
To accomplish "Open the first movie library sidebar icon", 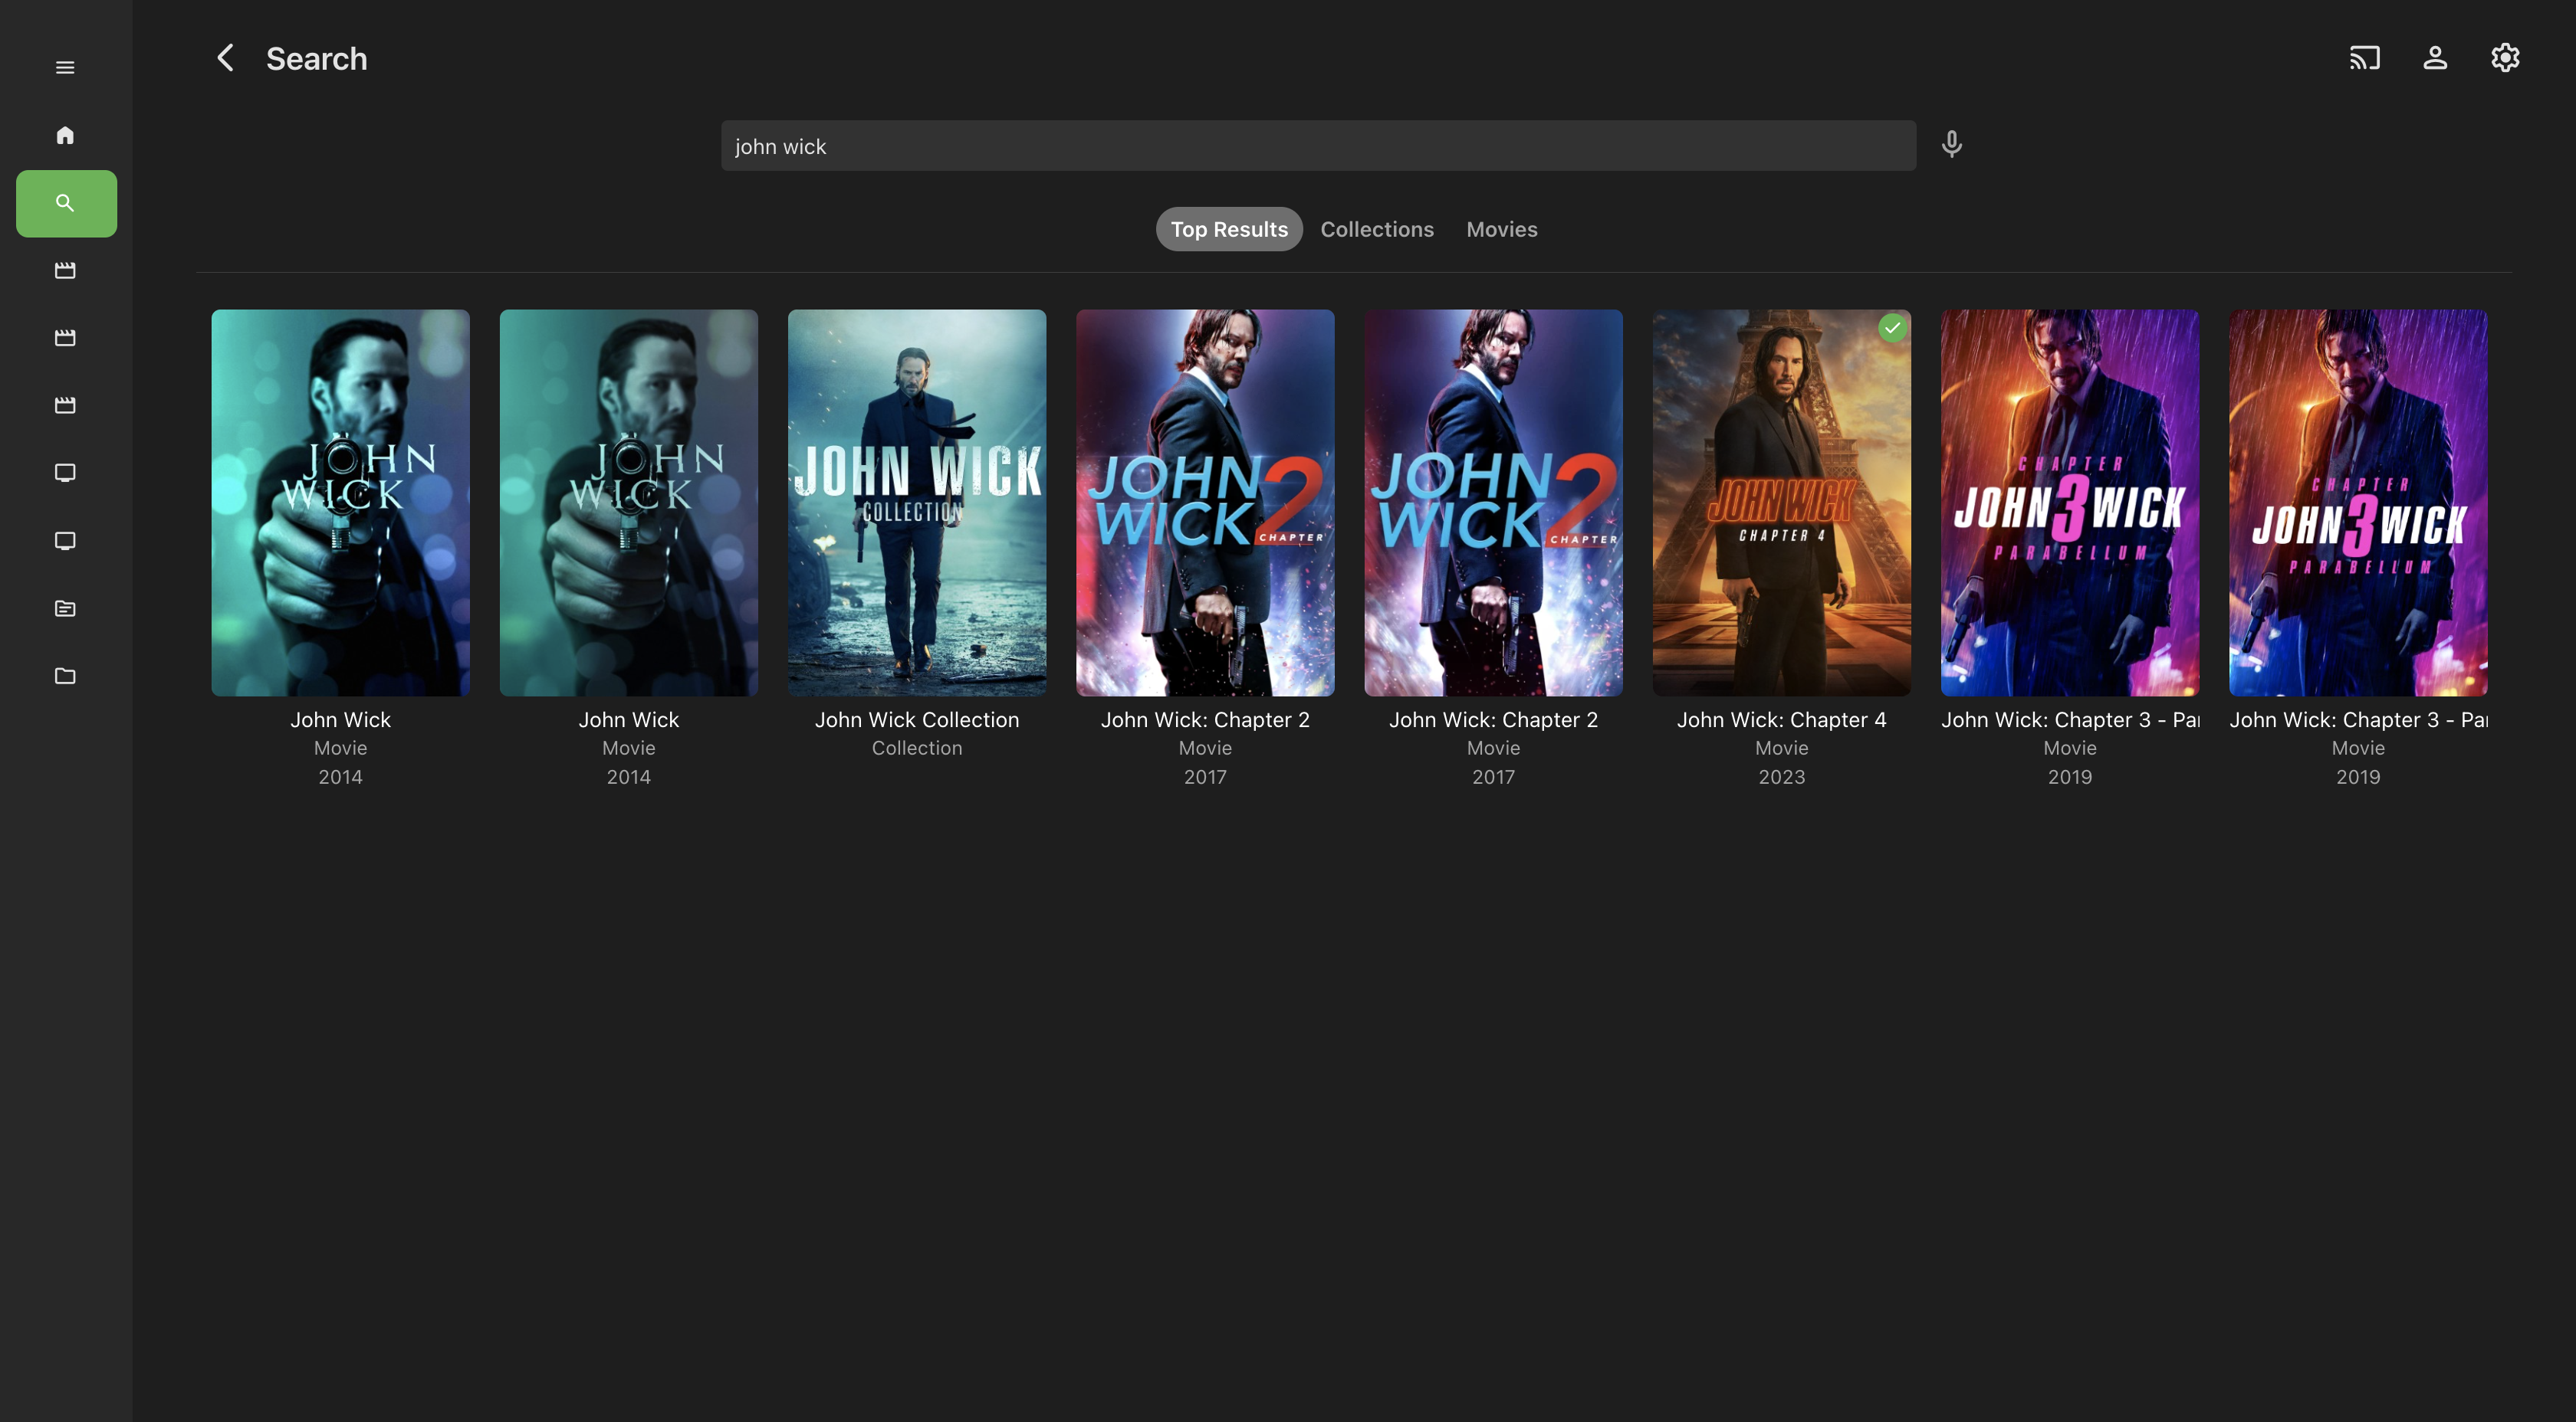I will pos(65,270).
